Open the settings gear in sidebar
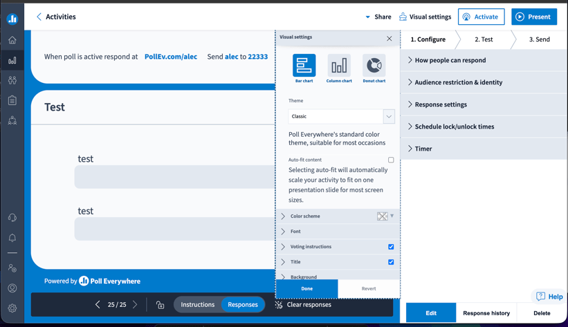The height and width of the screenshot is (327, 568). point(12,308)
